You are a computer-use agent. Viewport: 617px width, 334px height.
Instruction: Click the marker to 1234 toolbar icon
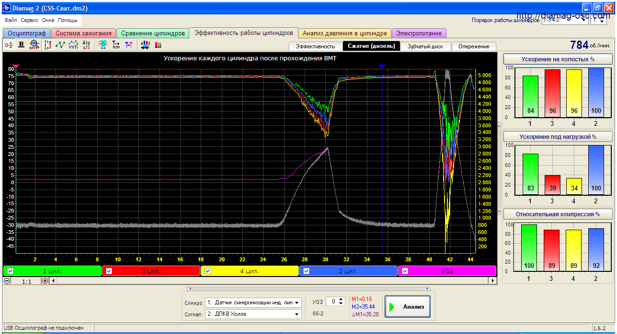pyautogui.click(x=116, y=45)
